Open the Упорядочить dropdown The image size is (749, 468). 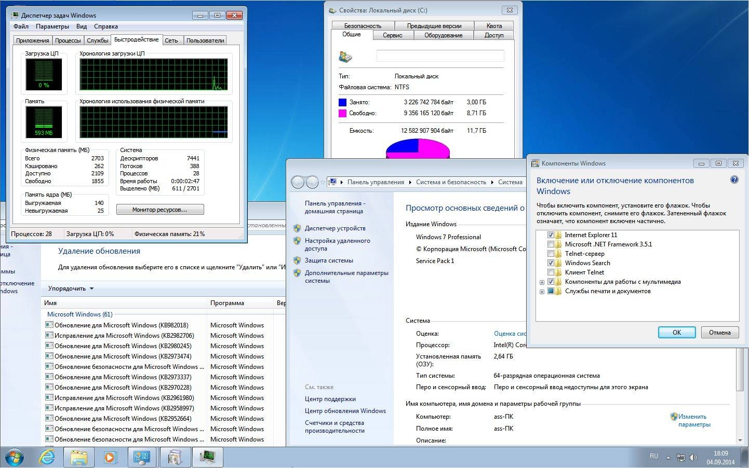(x=71, y=288)
